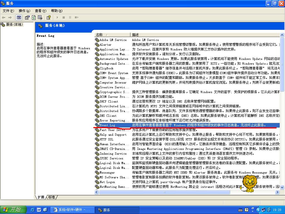This screenshot has width=285, height=214.
Task: Select the Net Logon service
Action: tap(187, 182)
